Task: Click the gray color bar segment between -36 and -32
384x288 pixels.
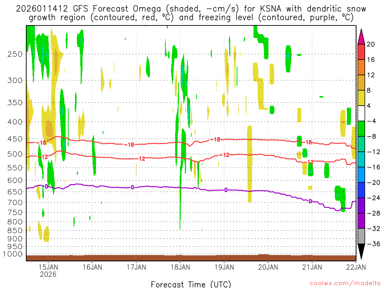Action: tap(361, 236)
